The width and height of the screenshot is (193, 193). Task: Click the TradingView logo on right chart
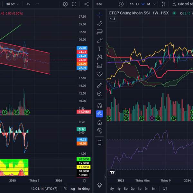112,172
